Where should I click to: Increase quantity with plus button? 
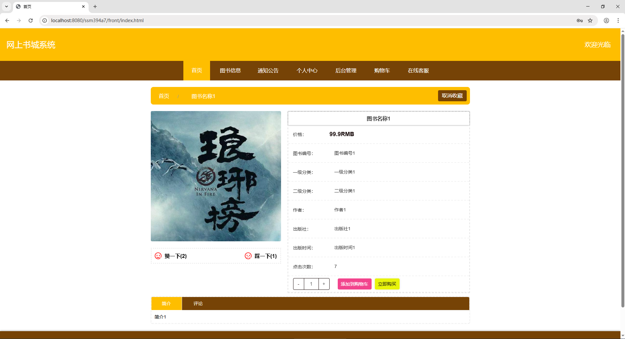(x=324, y=284)
